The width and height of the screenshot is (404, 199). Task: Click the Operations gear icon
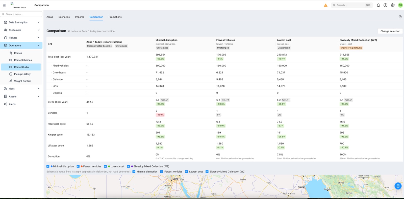pyautogui.click(x=6, y=45)
